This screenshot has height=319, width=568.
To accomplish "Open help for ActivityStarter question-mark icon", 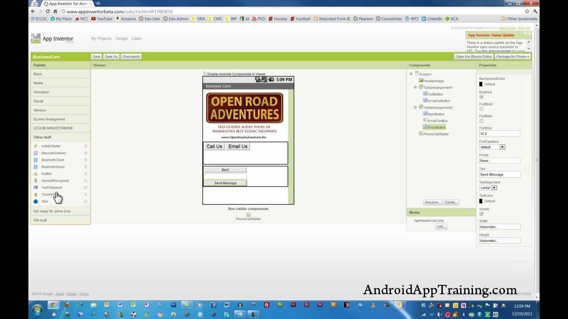I will click(x=86, y=146).
